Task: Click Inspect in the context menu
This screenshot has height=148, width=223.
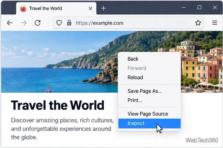Action: 149,124
